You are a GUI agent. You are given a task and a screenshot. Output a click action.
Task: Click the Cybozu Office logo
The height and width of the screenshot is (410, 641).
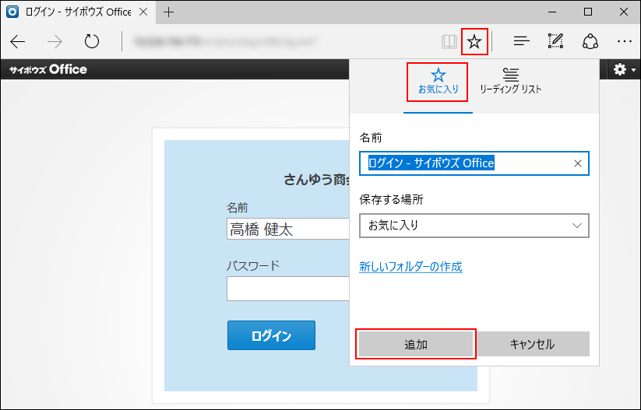tap(48, 70)
